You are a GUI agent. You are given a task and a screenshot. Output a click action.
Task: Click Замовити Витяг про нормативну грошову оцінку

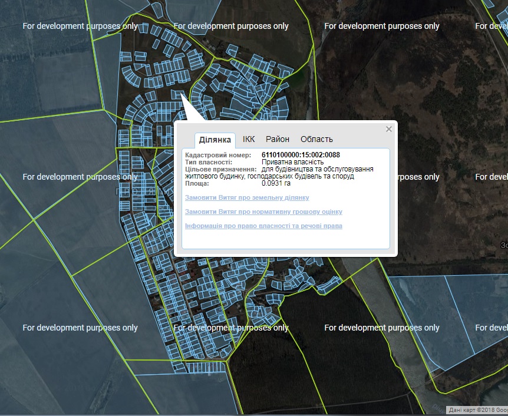pos(263,212)
